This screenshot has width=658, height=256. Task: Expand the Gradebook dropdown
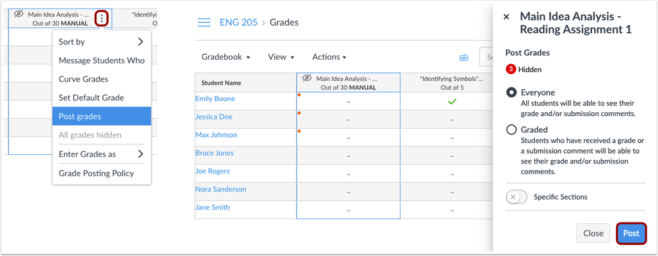click(226, 57)
